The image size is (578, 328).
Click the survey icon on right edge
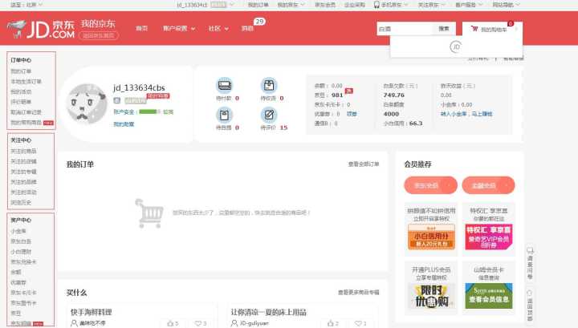(x=530, y=251)
